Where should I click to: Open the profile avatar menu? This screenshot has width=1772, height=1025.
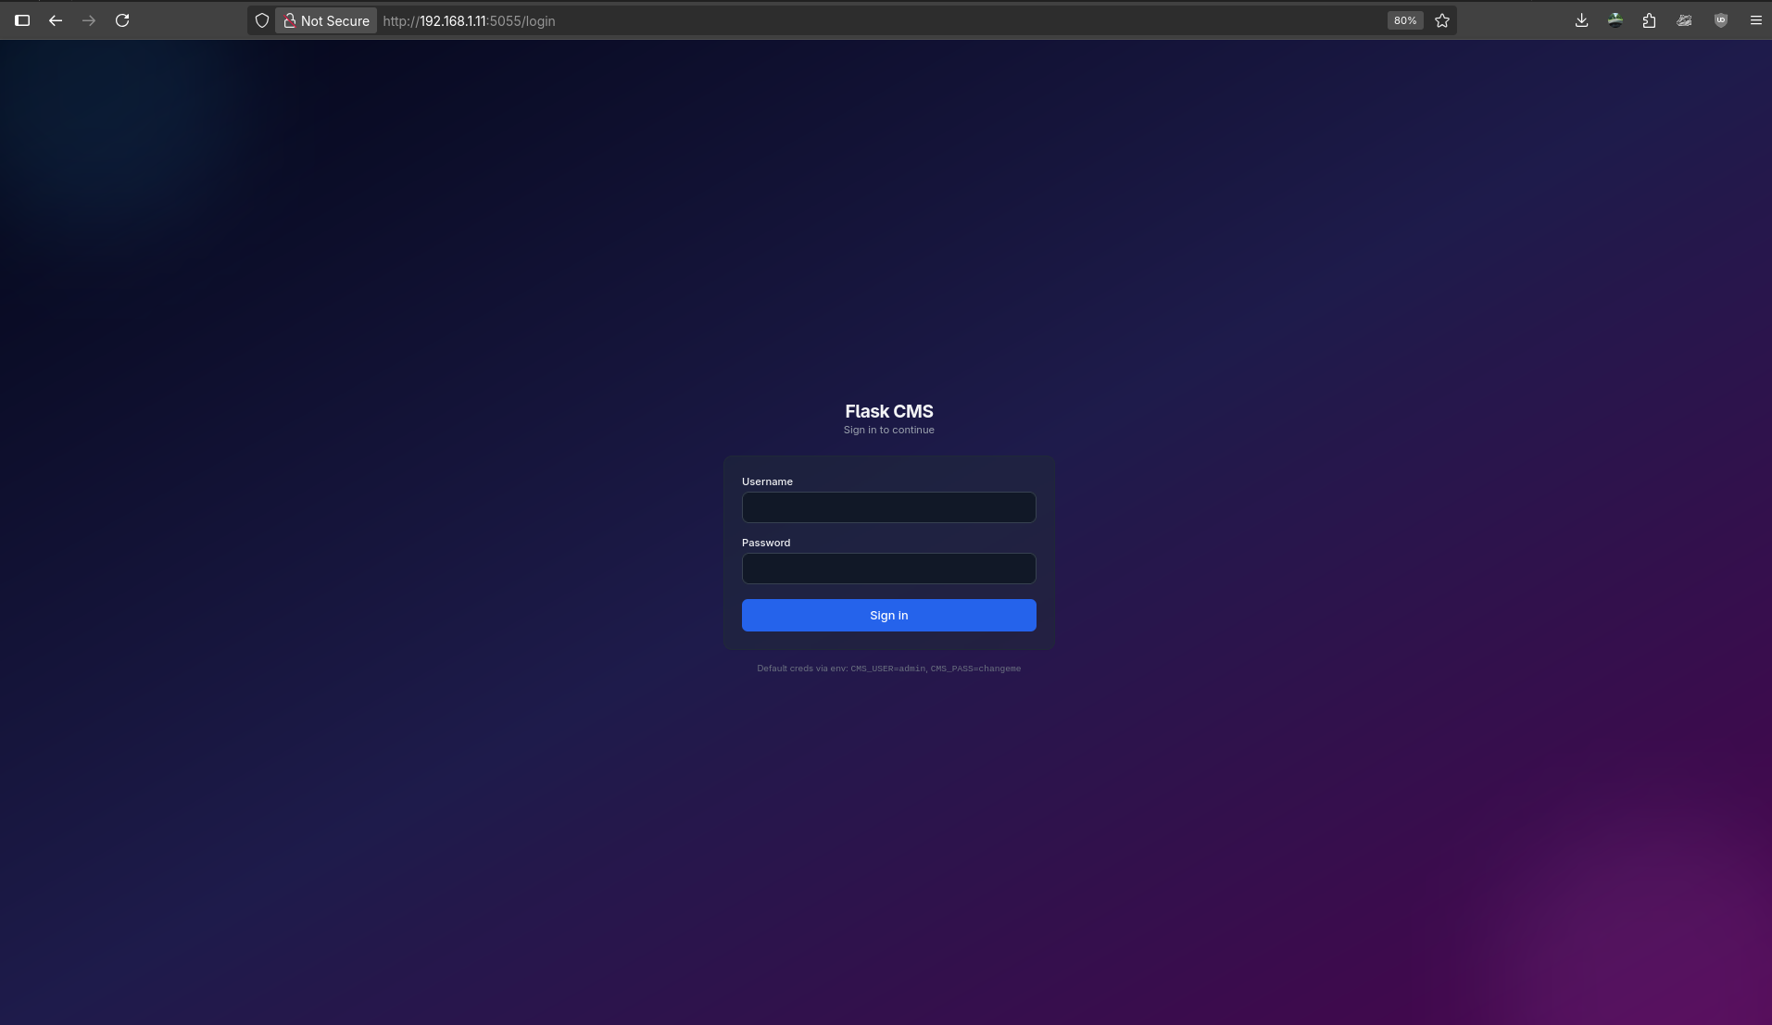[x=1615, y=20]
